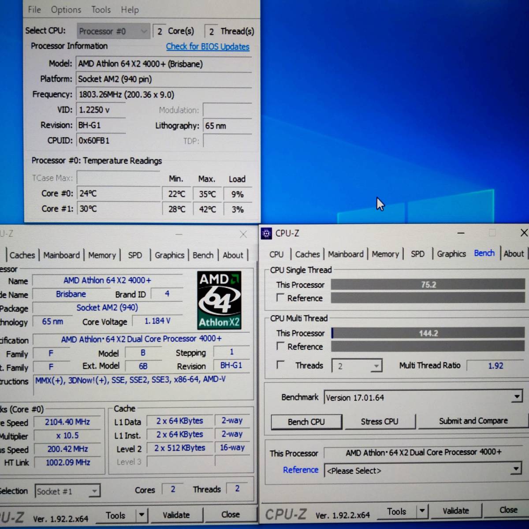Expand the Threads count dropdown showing 2
529x529 pixels.
357,366
